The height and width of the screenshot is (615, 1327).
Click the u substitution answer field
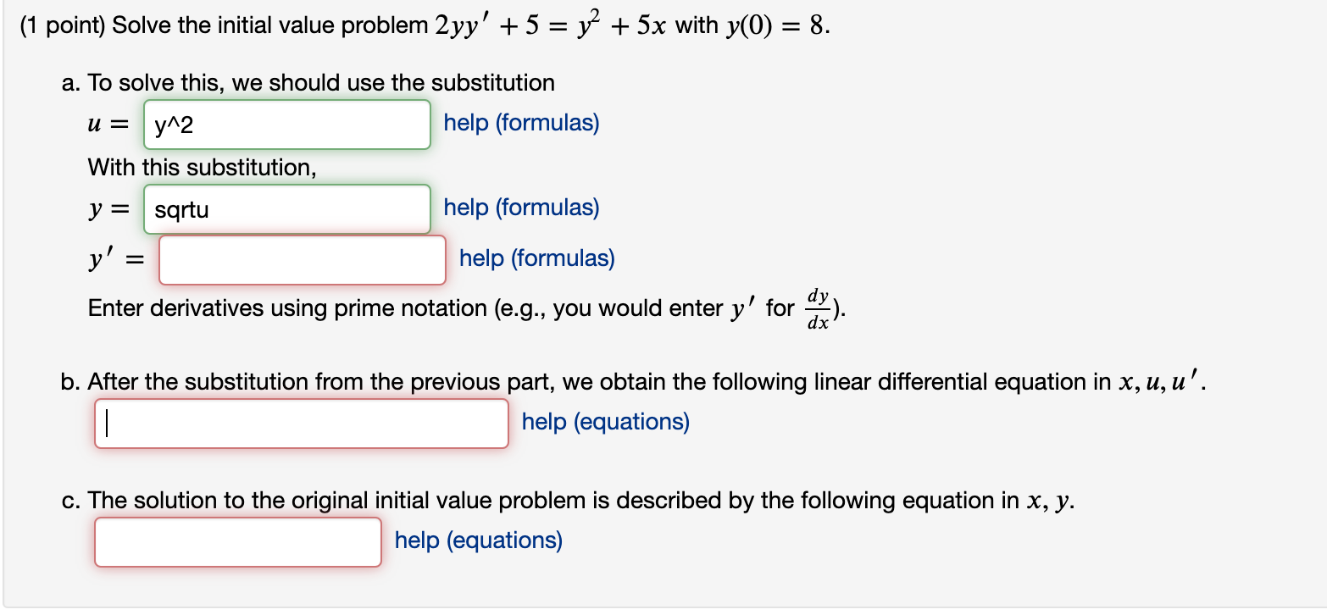(286, 124)
